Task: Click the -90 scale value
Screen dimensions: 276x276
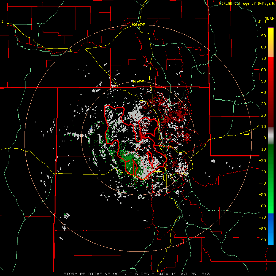Action: 262,240
